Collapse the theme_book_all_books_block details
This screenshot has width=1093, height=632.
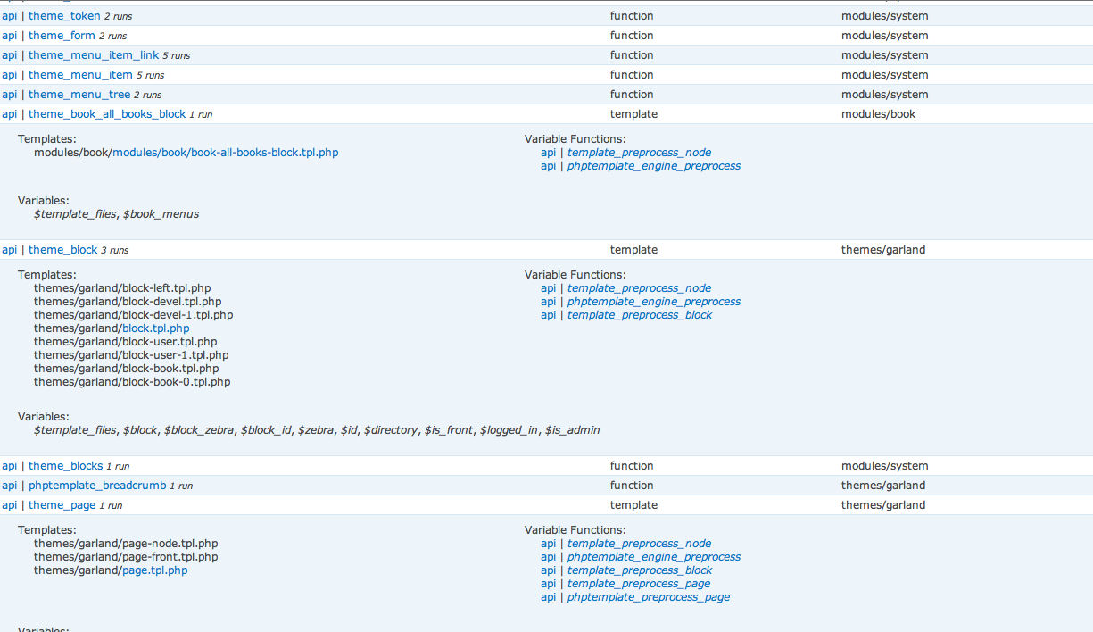click(107, 114)
